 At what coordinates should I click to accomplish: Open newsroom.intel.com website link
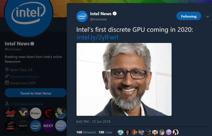(24, 76)
